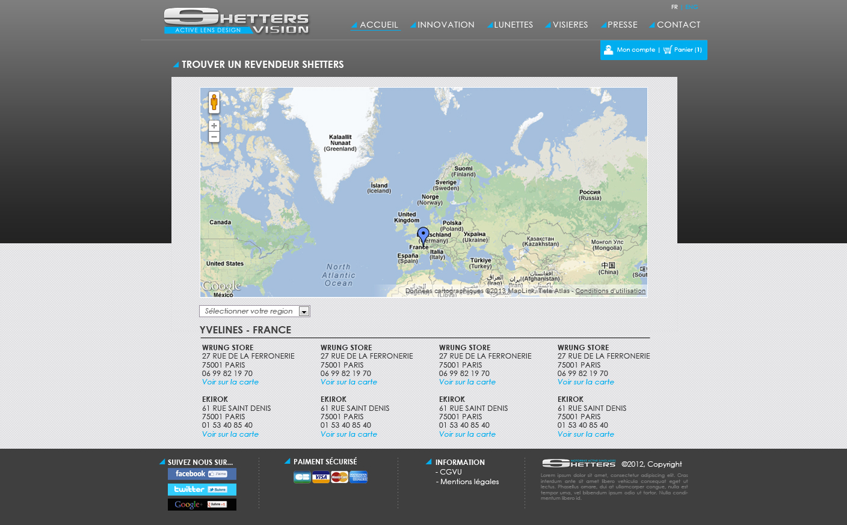Expand the Sélectionner votre region dropdown

(x=304, y=311)
